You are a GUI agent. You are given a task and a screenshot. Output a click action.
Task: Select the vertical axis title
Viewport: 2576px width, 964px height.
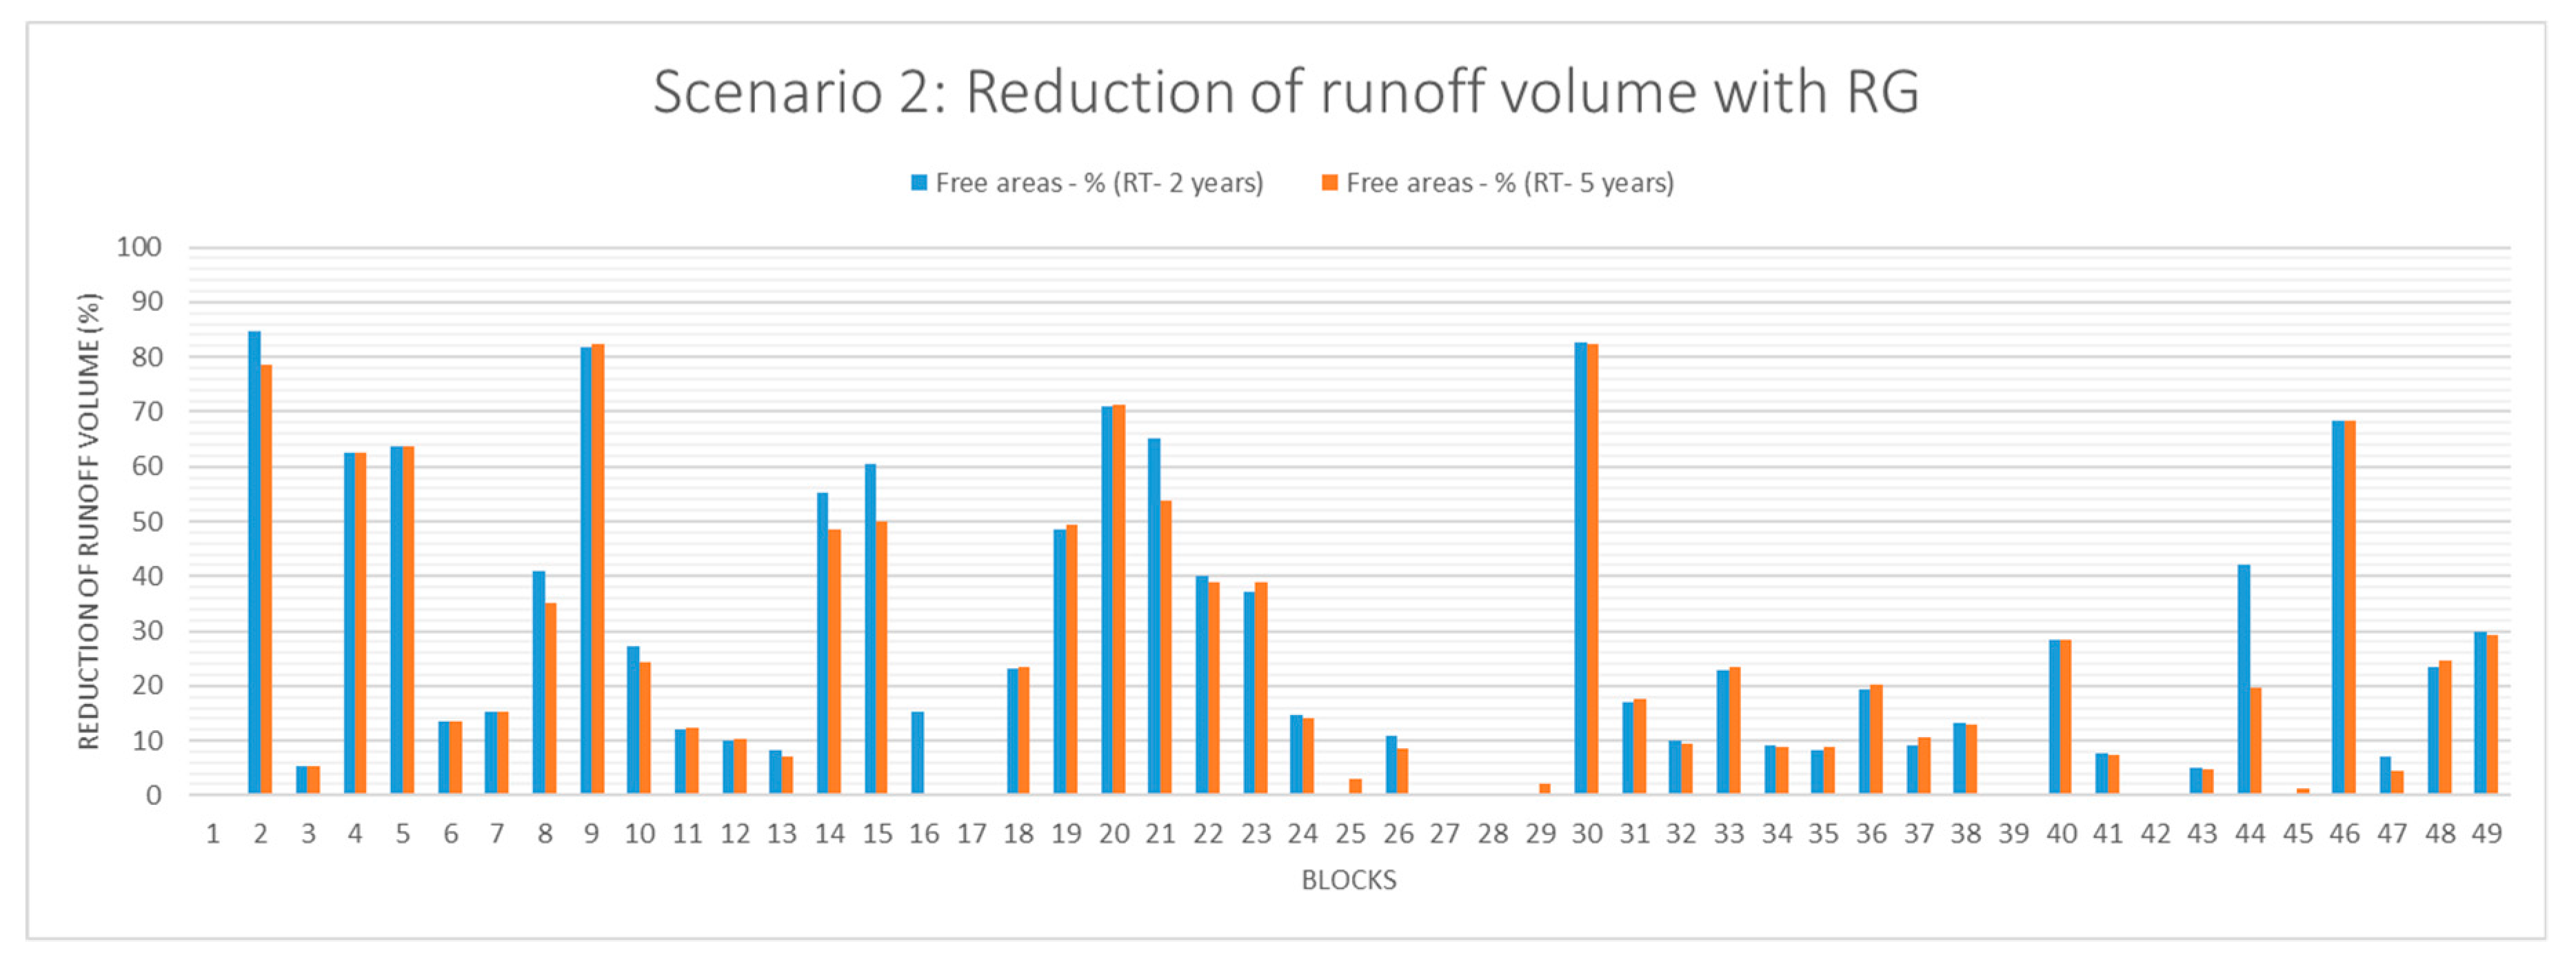pyautogui.click(x=89, y=520)
